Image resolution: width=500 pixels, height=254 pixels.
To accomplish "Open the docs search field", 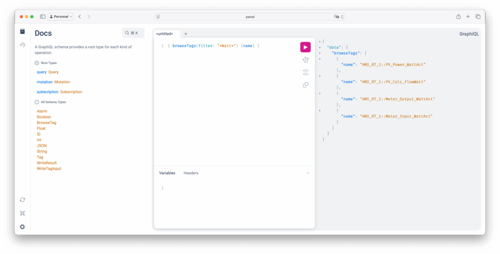I will coord(133,33).
